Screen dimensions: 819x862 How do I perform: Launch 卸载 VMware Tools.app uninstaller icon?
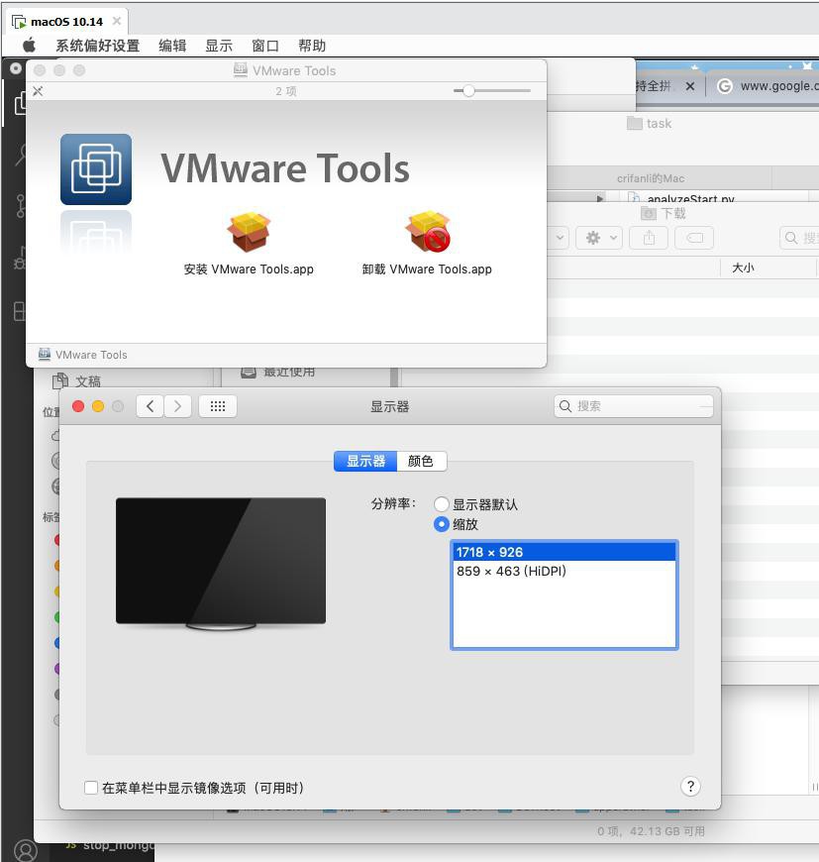(x=428, y=232)
